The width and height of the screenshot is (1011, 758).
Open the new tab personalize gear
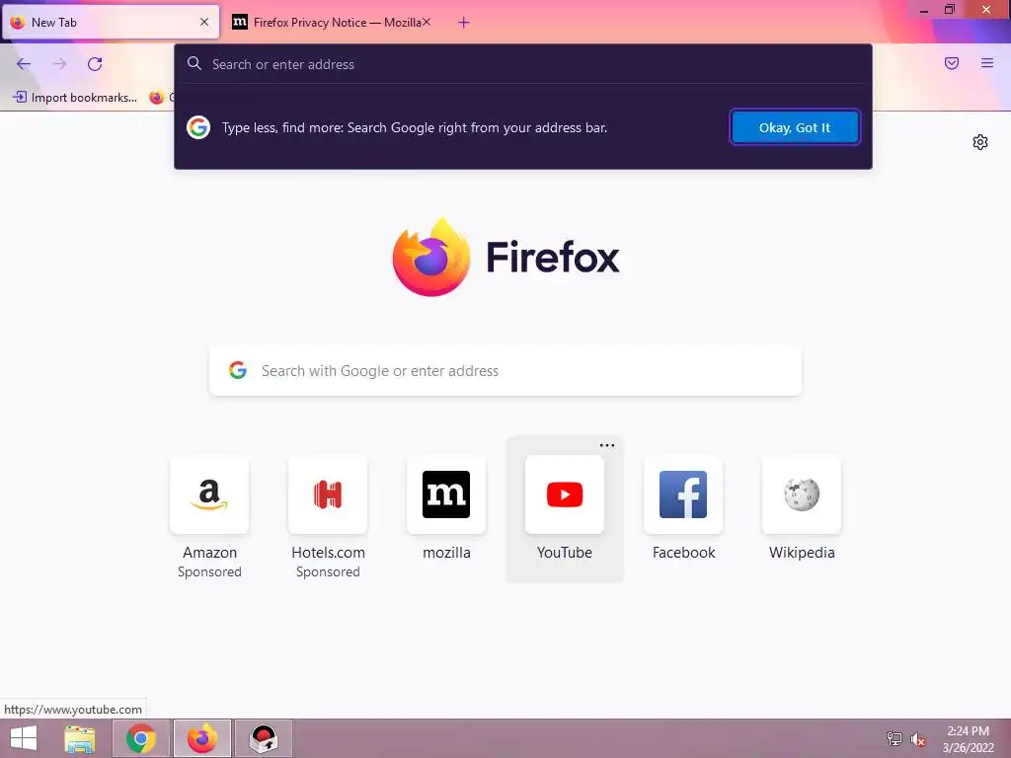980,142
